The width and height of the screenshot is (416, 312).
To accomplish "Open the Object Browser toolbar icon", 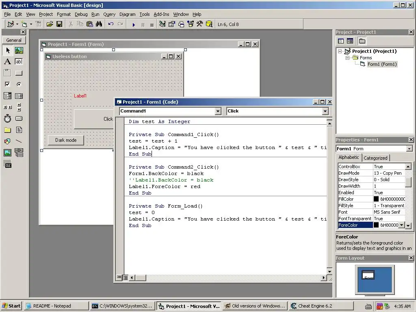I will pos(191,24).
